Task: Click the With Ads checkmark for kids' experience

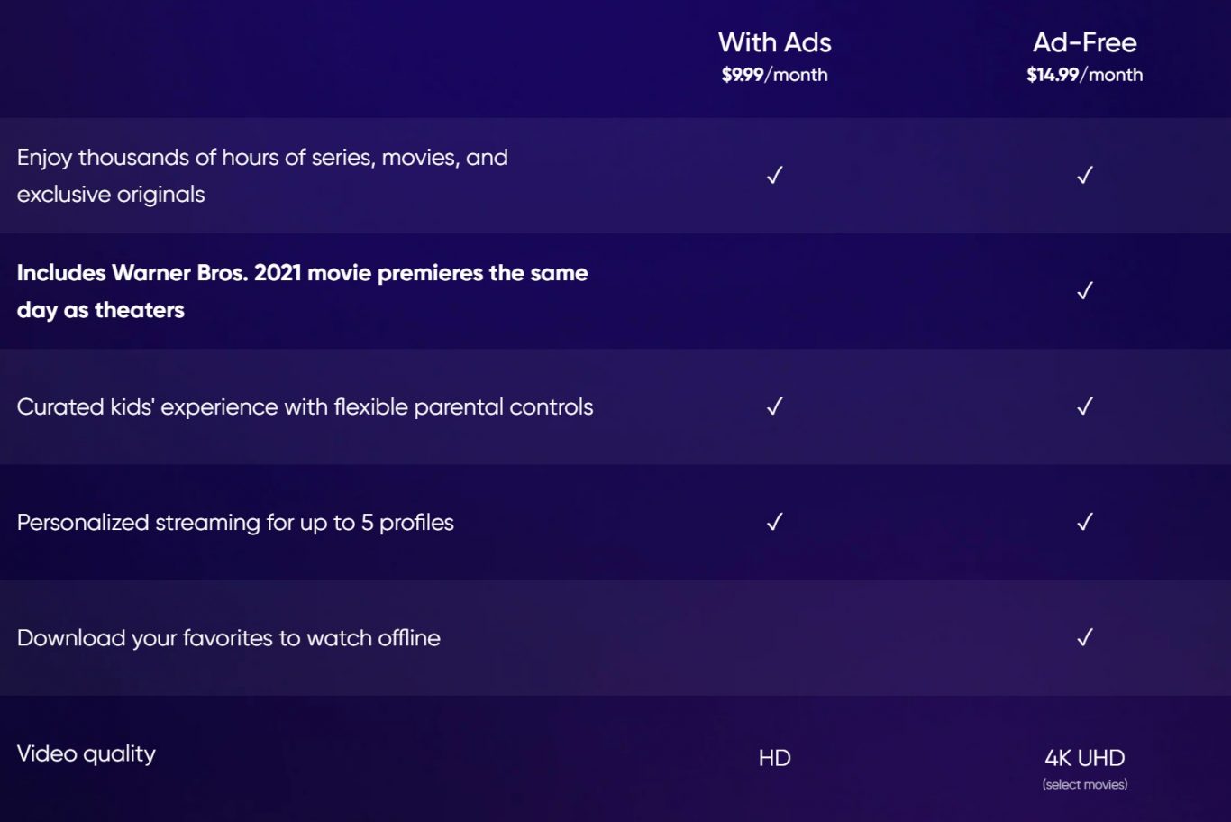Action: pyautogui.click(x=774, y=406)
